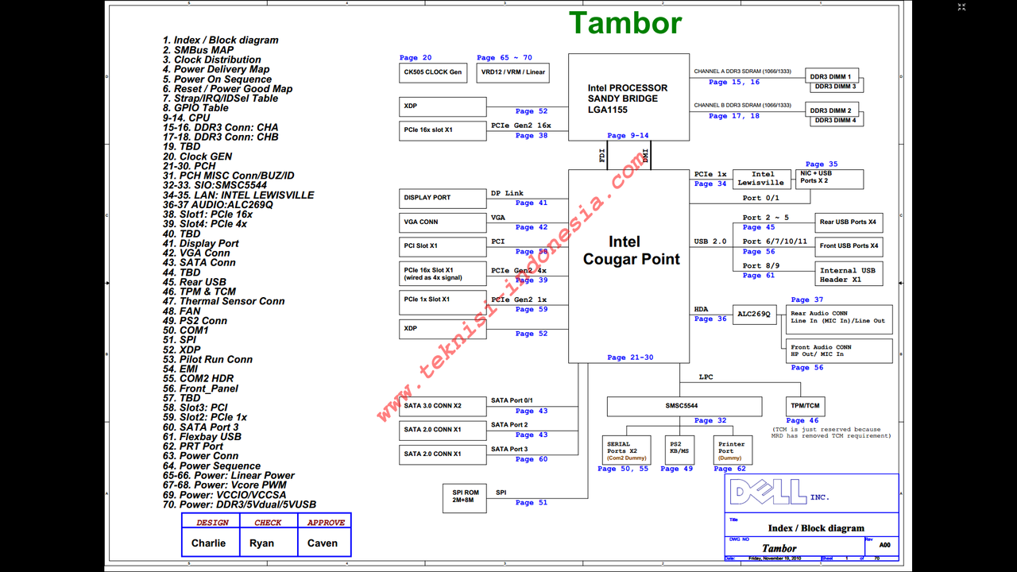
Task: Click 'Page 9-14' under the processor block
Action: pyautogui.click(x=628, y=136)
